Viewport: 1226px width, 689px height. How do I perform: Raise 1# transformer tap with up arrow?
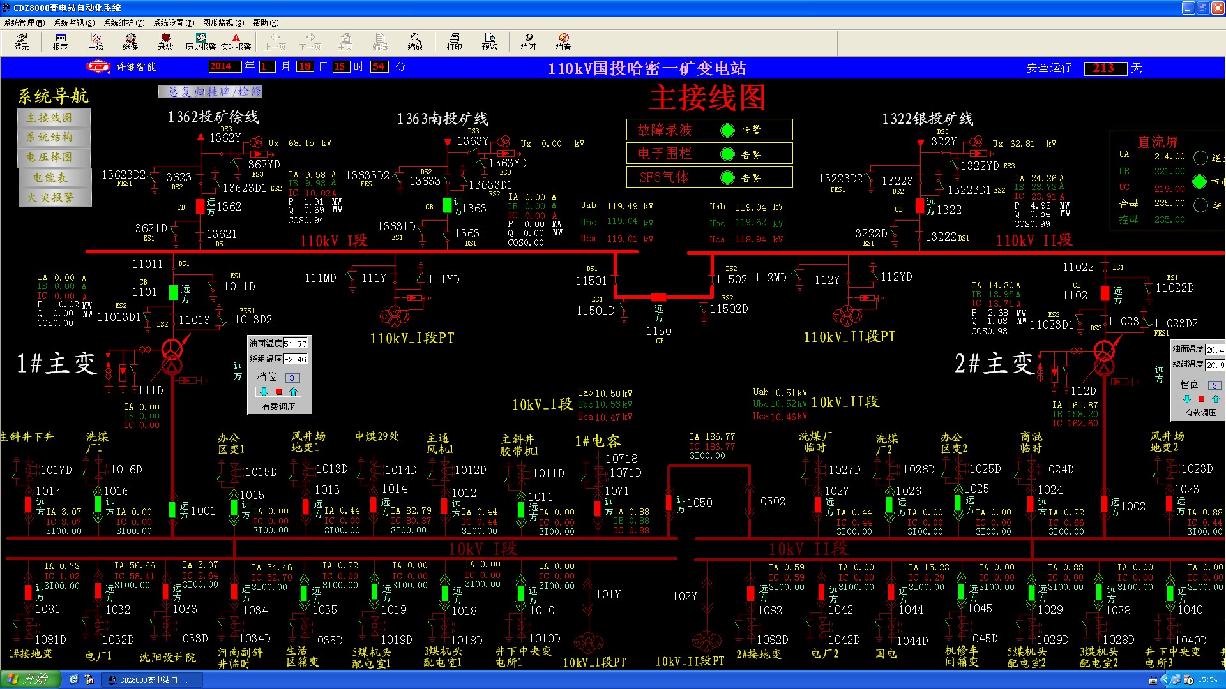(293, 392)
